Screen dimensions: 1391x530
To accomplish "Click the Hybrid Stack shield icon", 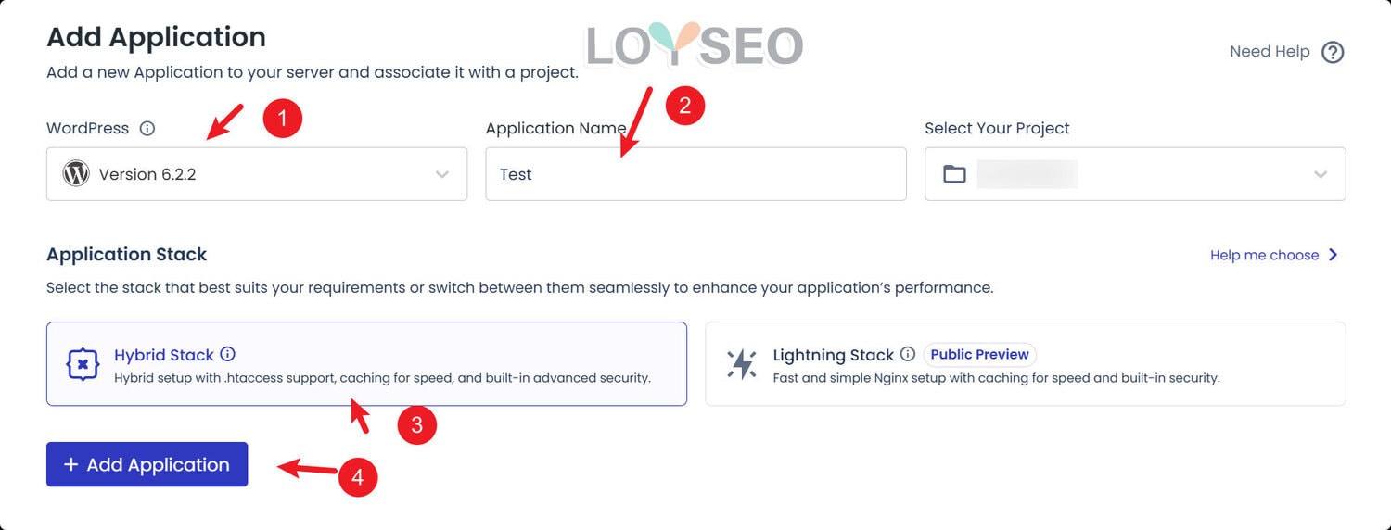I will pyautogui.click(x=83, y=364).
